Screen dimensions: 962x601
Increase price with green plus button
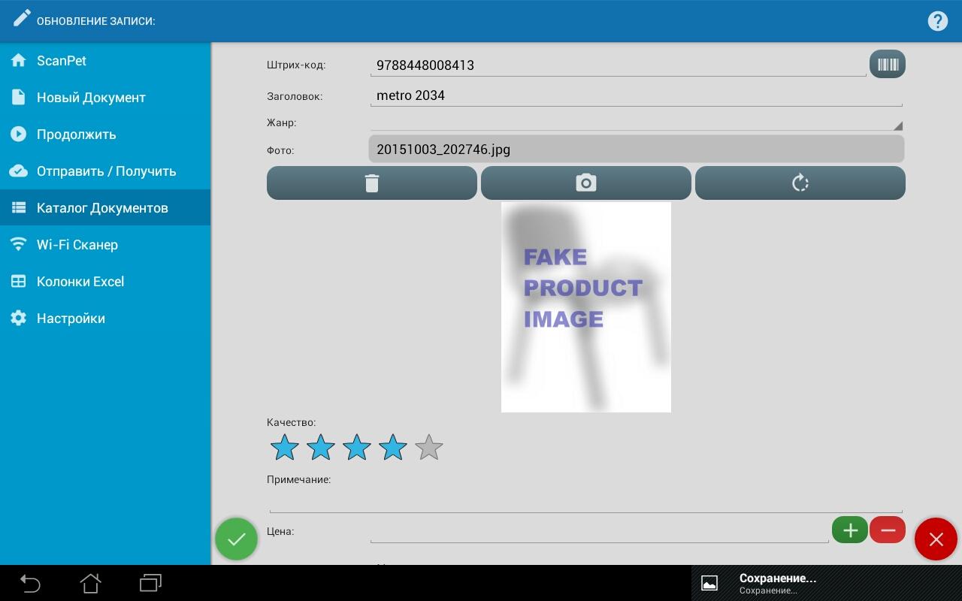coord(850,530)
